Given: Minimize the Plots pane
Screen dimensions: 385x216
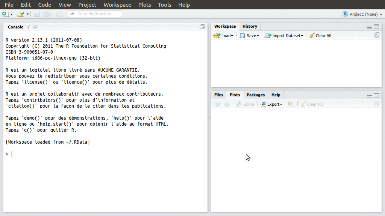Looking at the screenshot, I should pyautogui.click(x=369, y=96).
